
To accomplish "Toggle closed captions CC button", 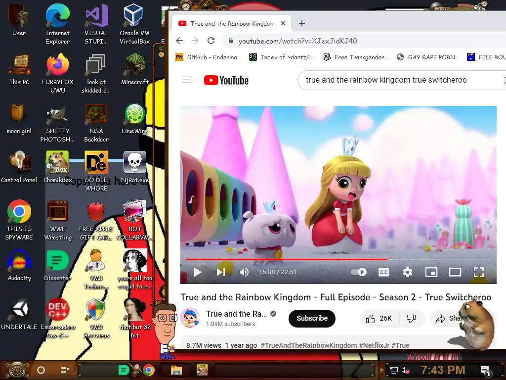I will pos(383,272).
